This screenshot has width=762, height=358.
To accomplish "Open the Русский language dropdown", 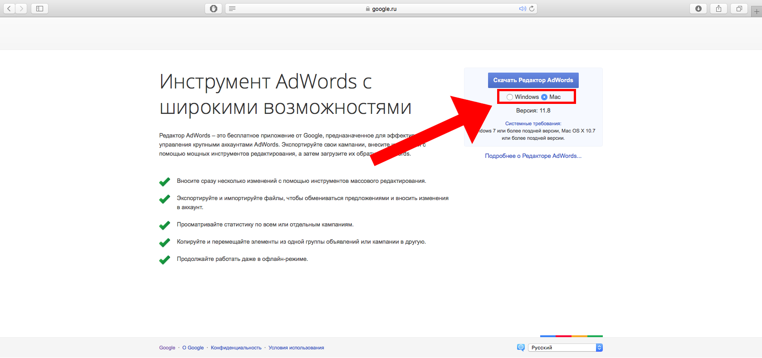I will coord(565,348).
